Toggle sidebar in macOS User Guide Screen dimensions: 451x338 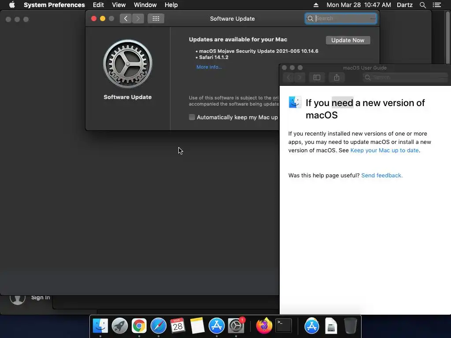coord(317,77)
